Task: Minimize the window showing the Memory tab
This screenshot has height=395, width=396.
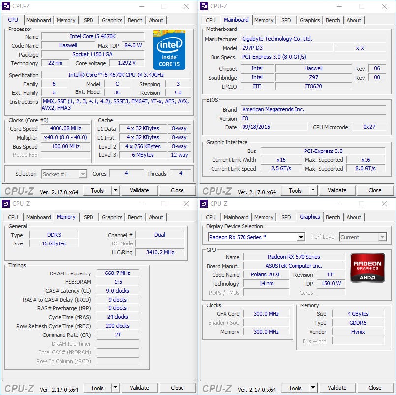Action: [141, 204]
